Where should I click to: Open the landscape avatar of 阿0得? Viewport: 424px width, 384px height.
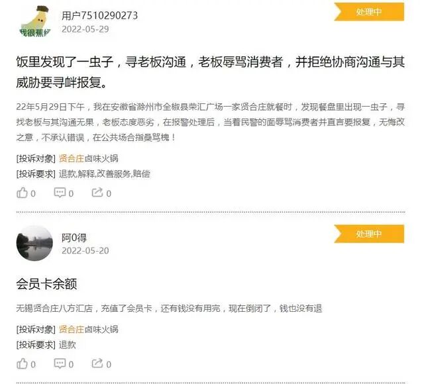(34, 243)
